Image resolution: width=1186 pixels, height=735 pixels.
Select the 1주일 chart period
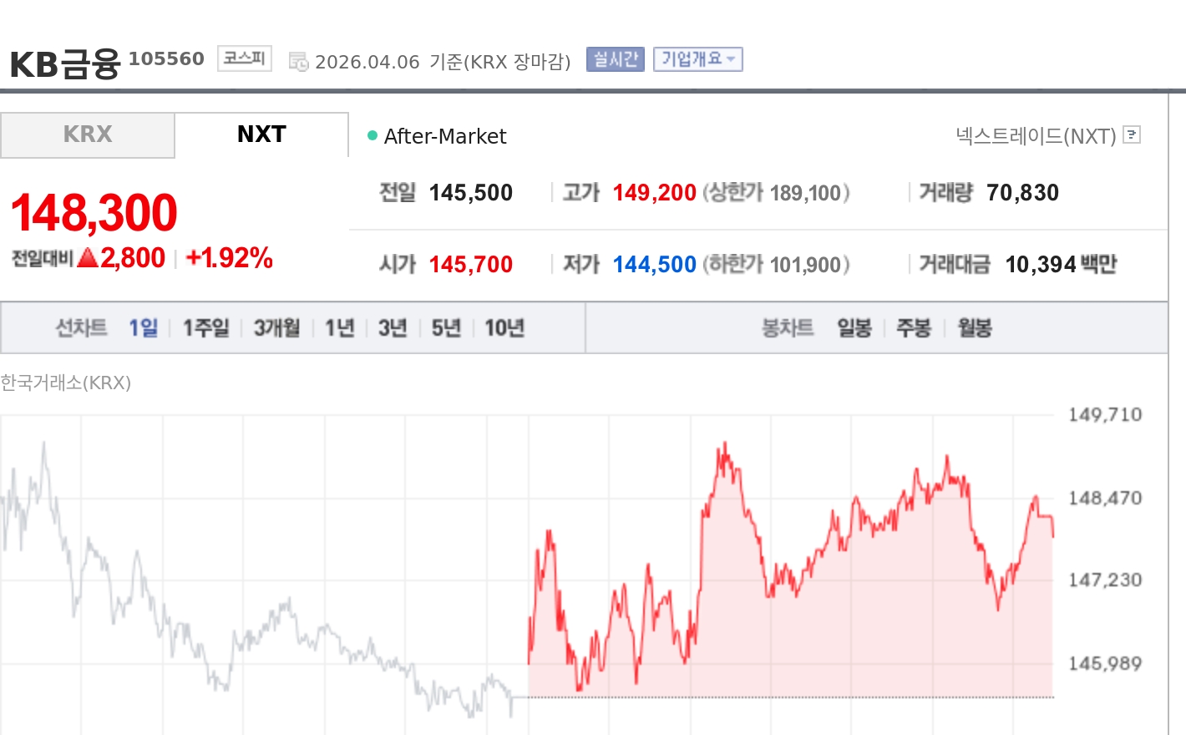tap(205, 327)
